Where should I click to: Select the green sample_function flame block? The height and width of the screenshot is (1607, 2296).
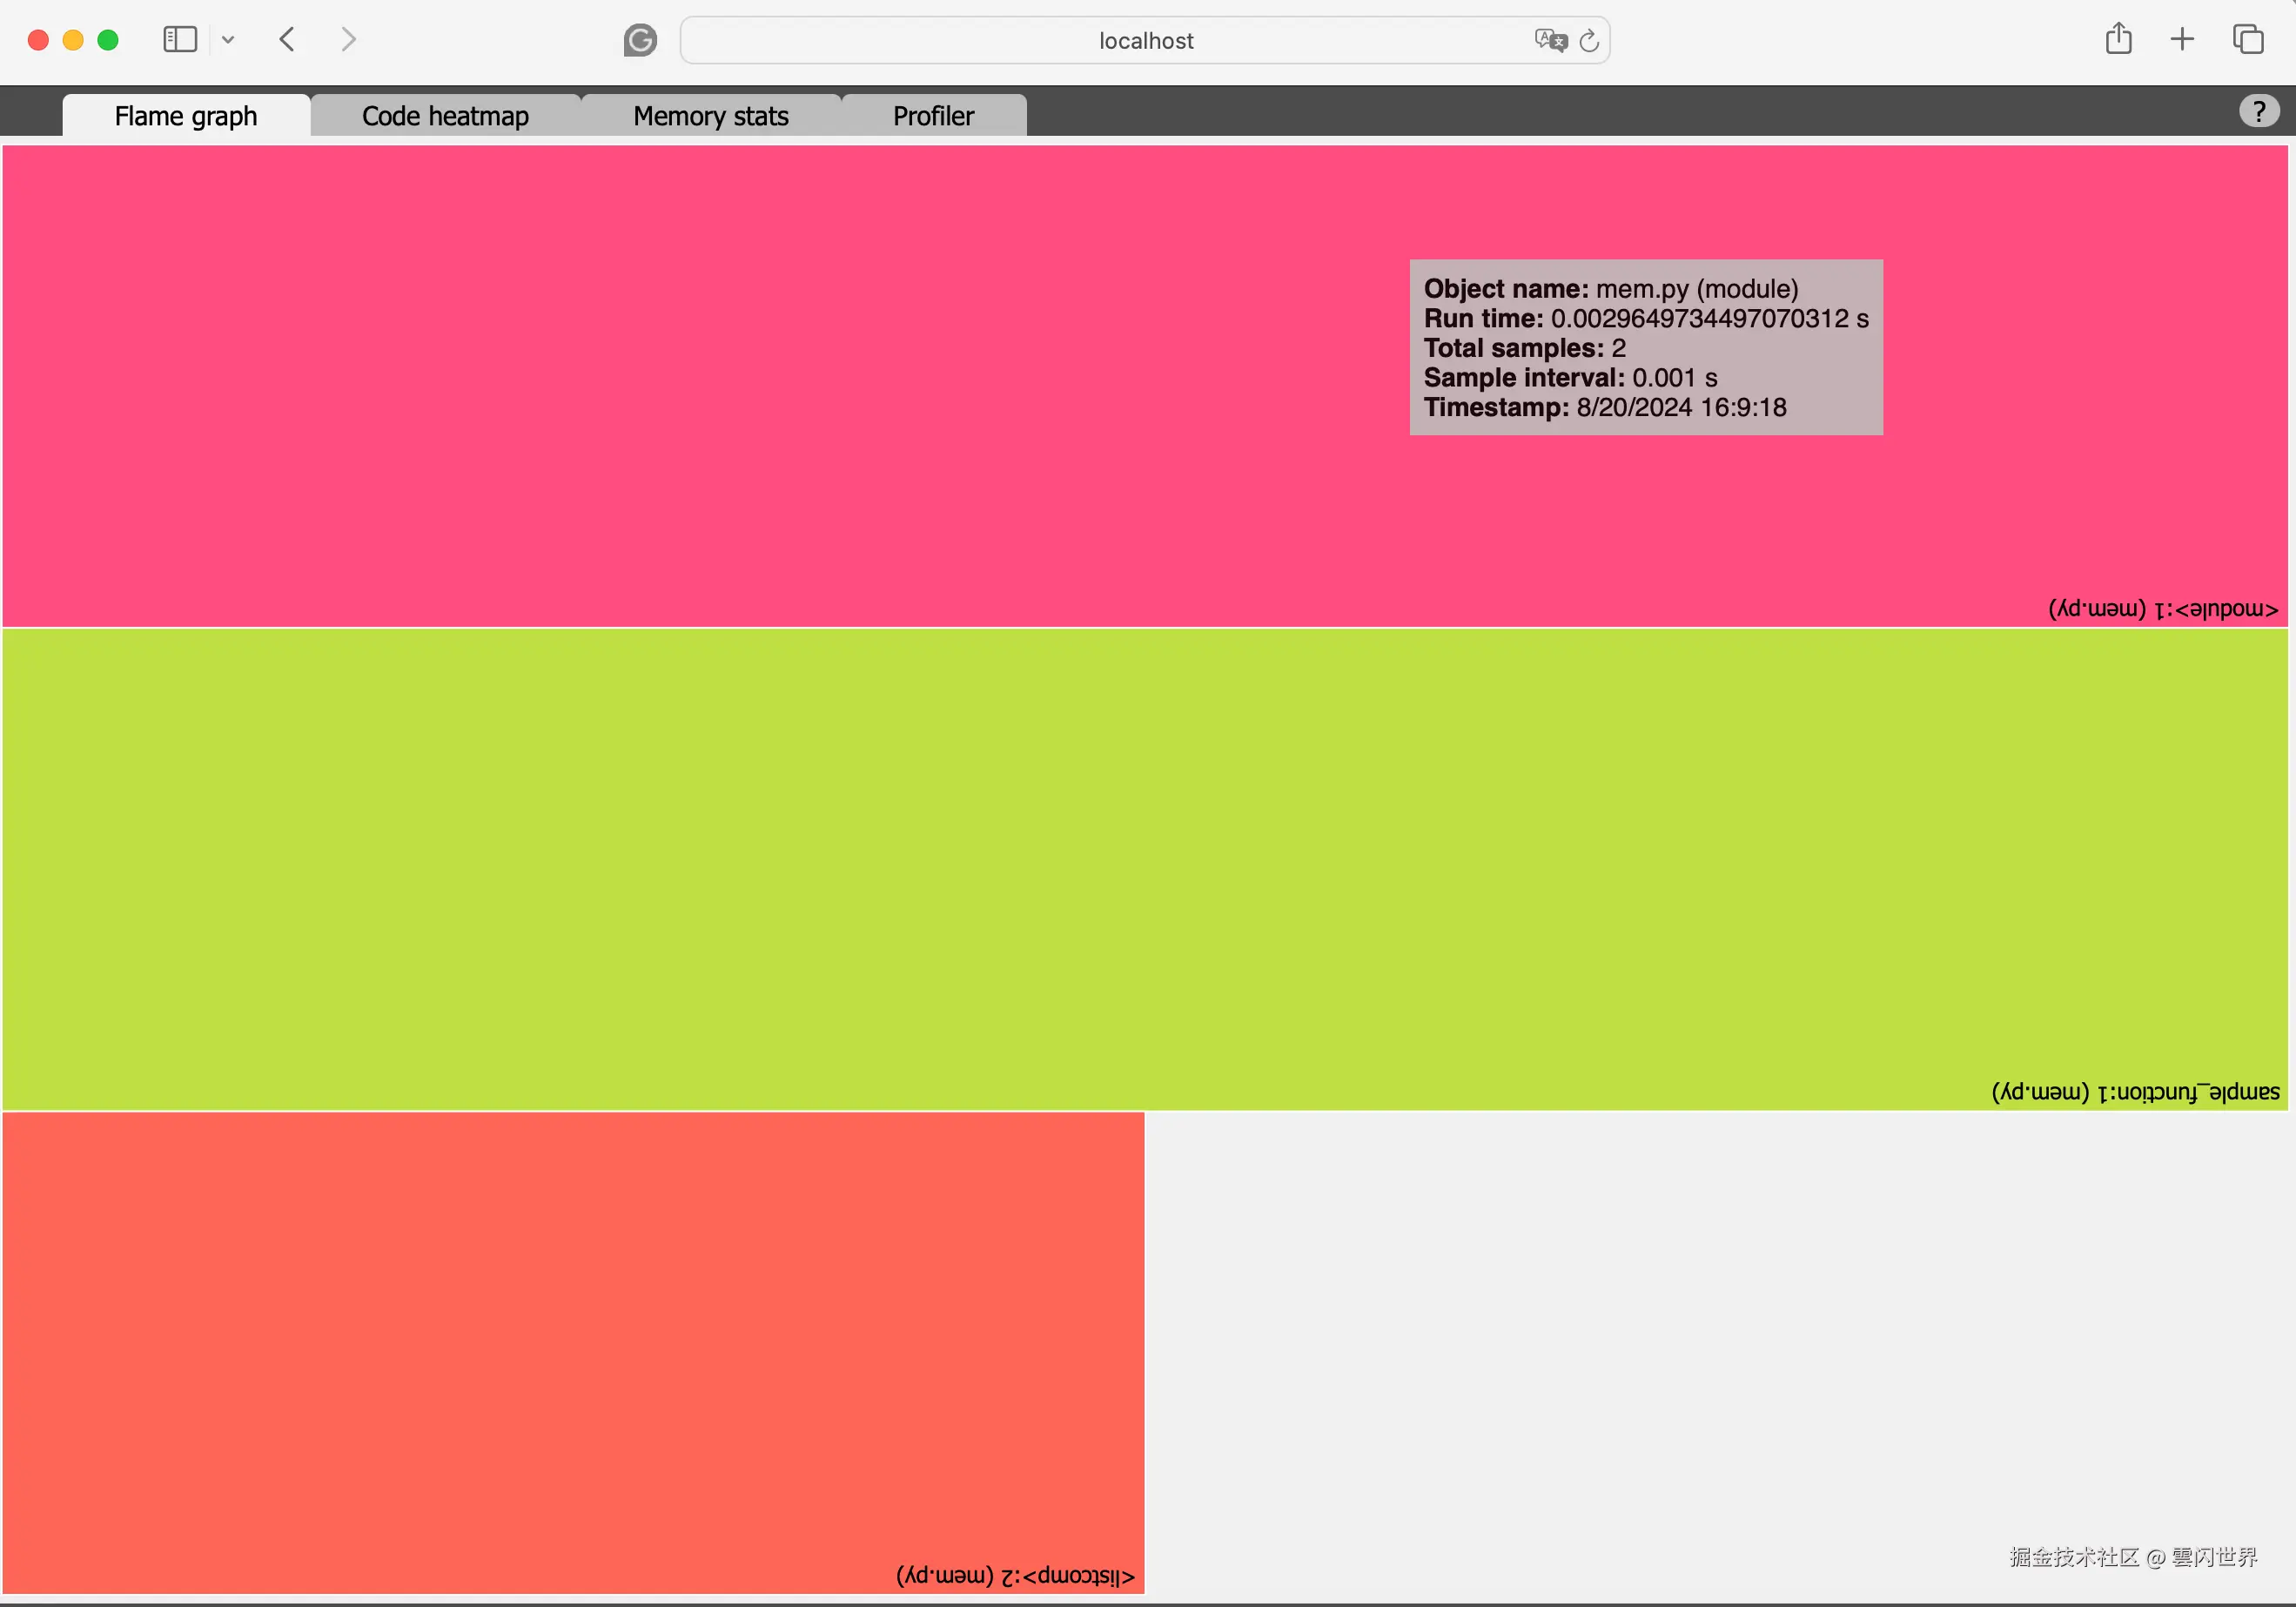1145,868
